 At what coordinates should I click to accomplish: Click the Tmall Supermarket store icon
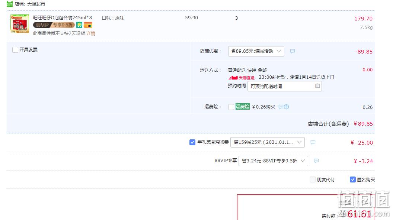click(10, 4)
